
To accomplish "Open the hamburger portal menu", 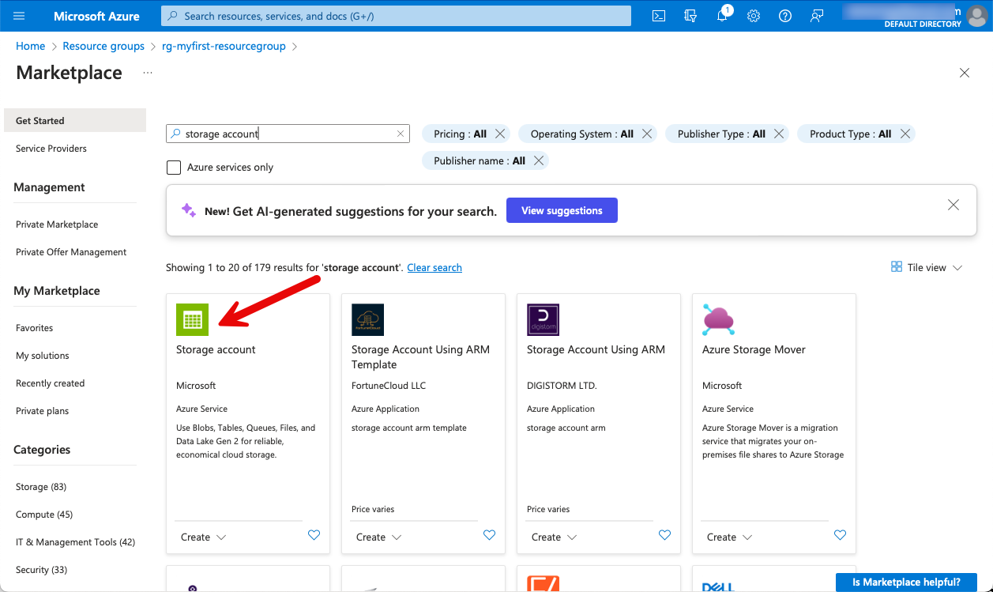I will coord(19,16).
